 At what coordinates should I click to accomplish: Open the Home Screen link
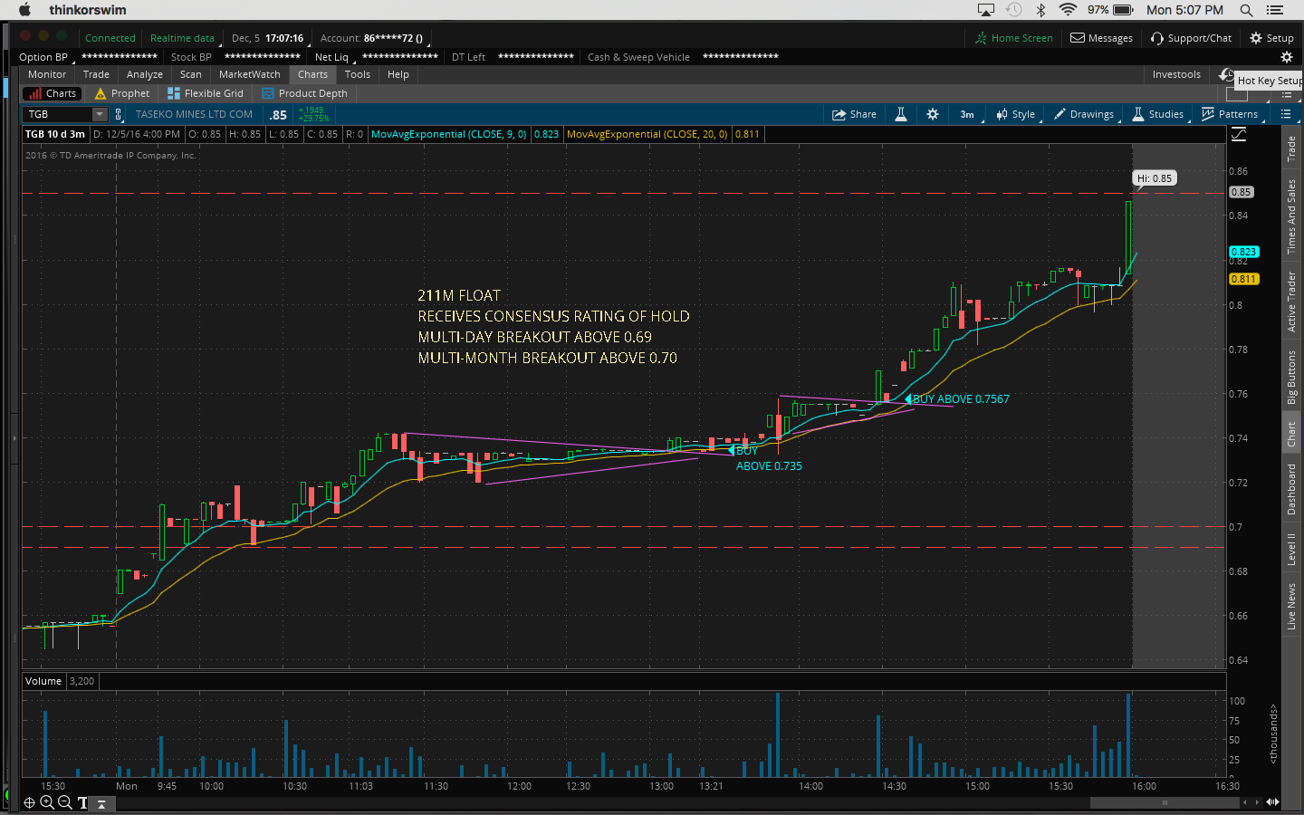tap(1014, 38)
